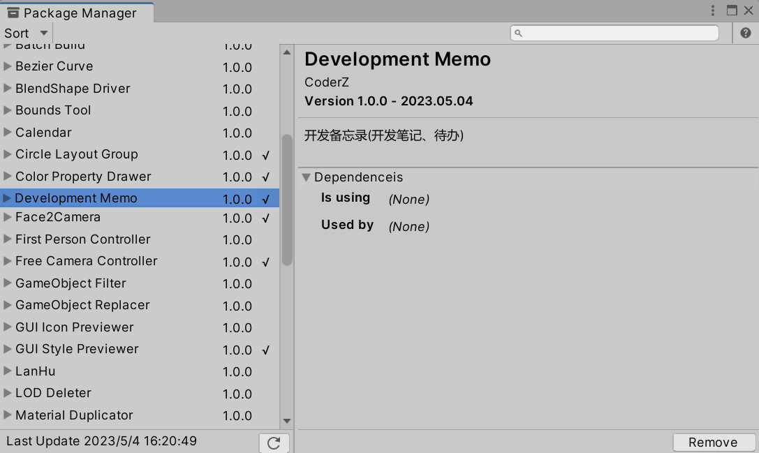Viewport: 759px width, 453px height.
Task: Collapse the Dependenceis foldout
Action: [306, 177]
